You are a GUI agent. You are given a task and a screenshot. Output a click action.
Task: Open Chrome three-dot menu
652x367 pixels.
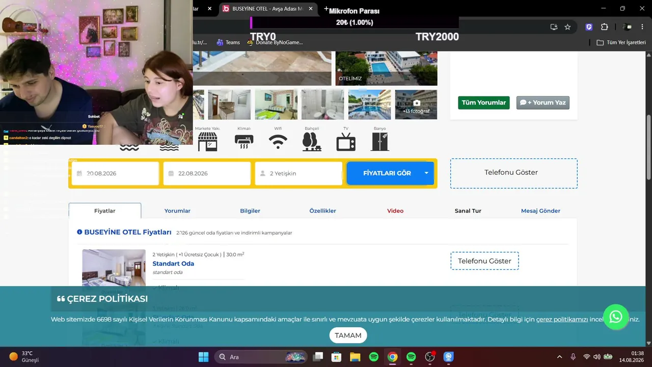click(x=642, y=27)
